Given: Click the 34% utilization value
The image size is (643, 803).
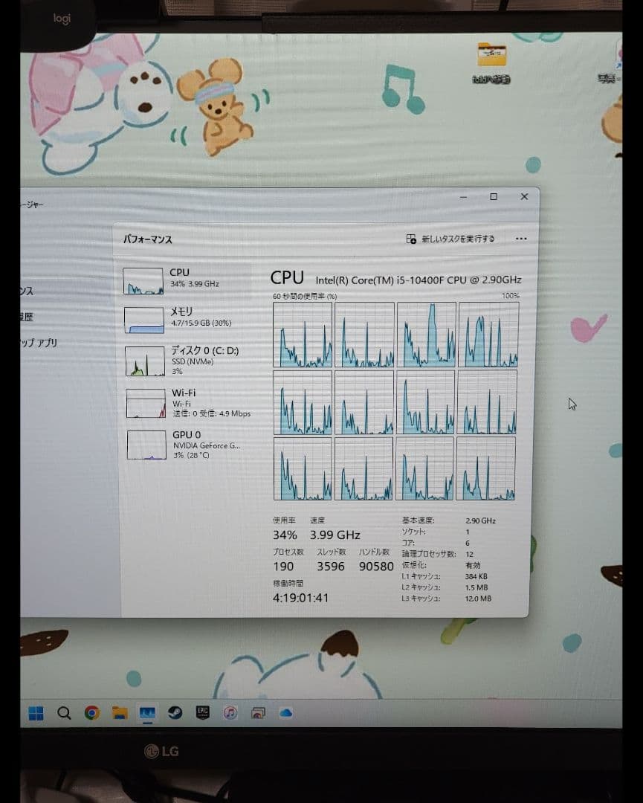Looking at the screenshot, I should [285, 535].
